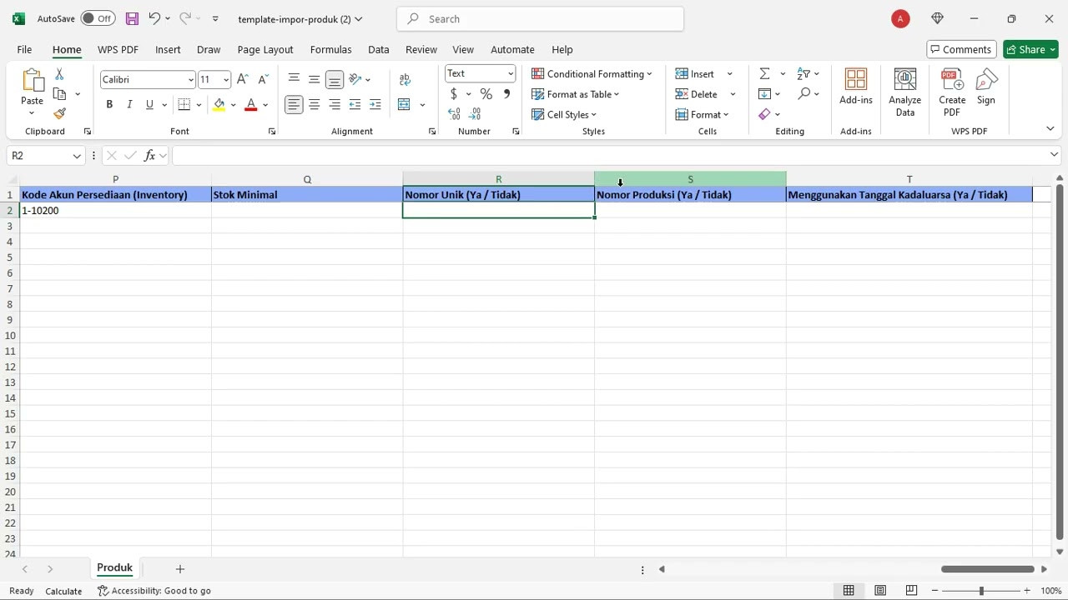Open the Name Box dropdown arrow
Viewport: 1068px width, 600px height.
pyautogui.click(x=77, y=156)
